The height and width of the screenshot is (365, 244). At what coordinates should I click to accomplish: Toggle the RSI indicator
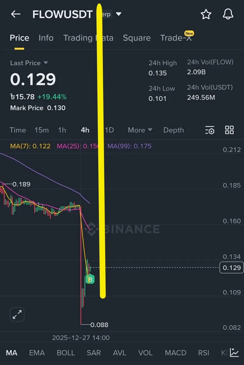click(203, 353)
